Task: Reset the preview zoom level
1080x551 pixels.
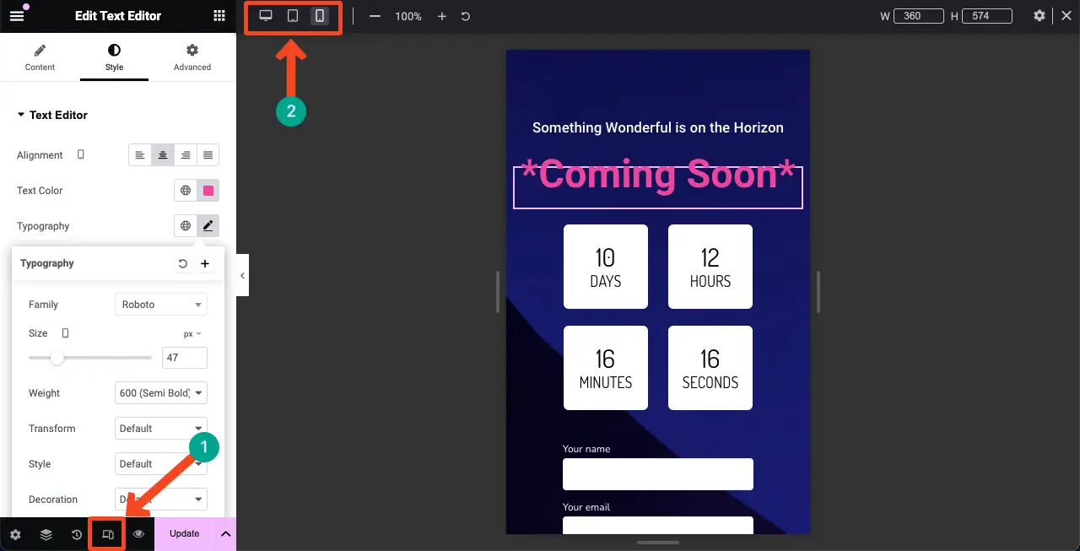Action: point(466,16)
